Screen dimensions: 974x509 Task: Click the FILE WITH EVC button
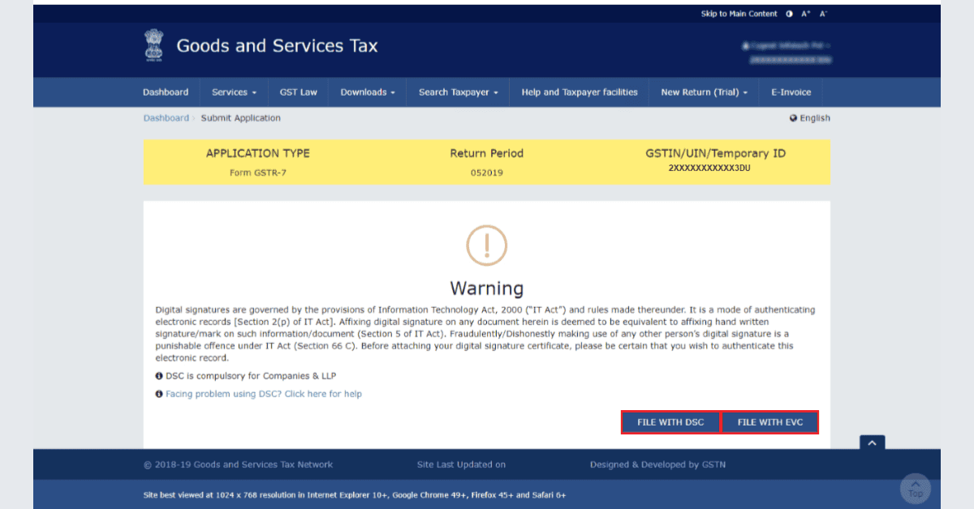coord(769,421)
